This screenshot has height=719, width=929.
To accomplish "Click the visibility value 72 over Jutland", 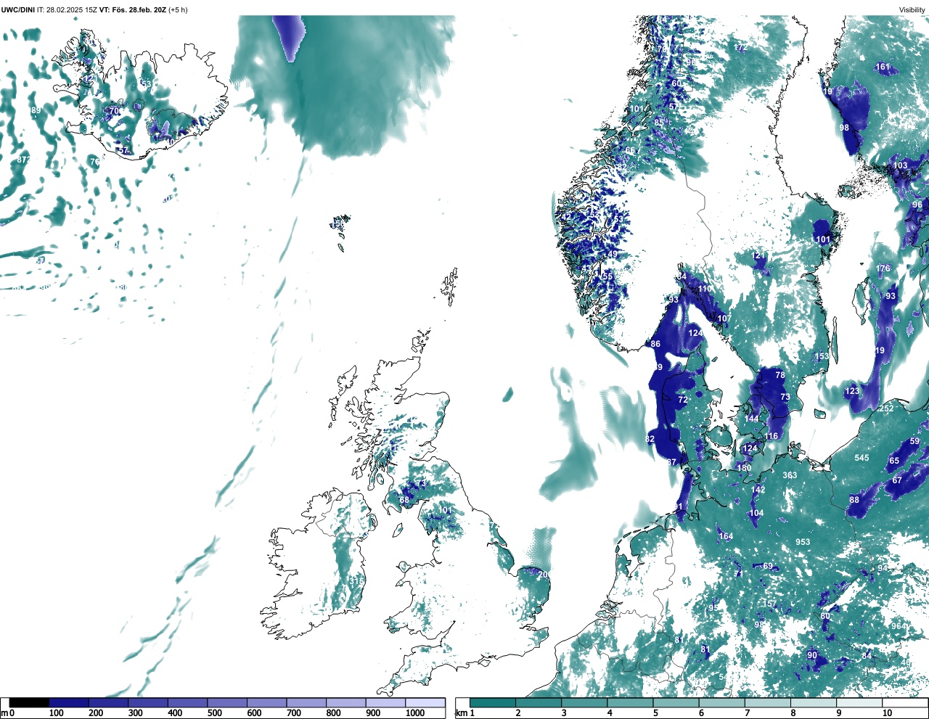I will click(682, 400).
